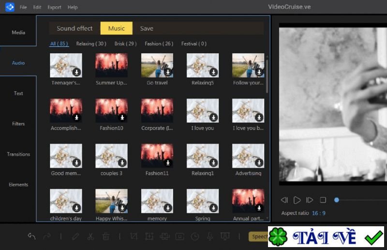Click the microphone voiceover icon
Viewport: 387px width, 250px height.
point(210,236)
